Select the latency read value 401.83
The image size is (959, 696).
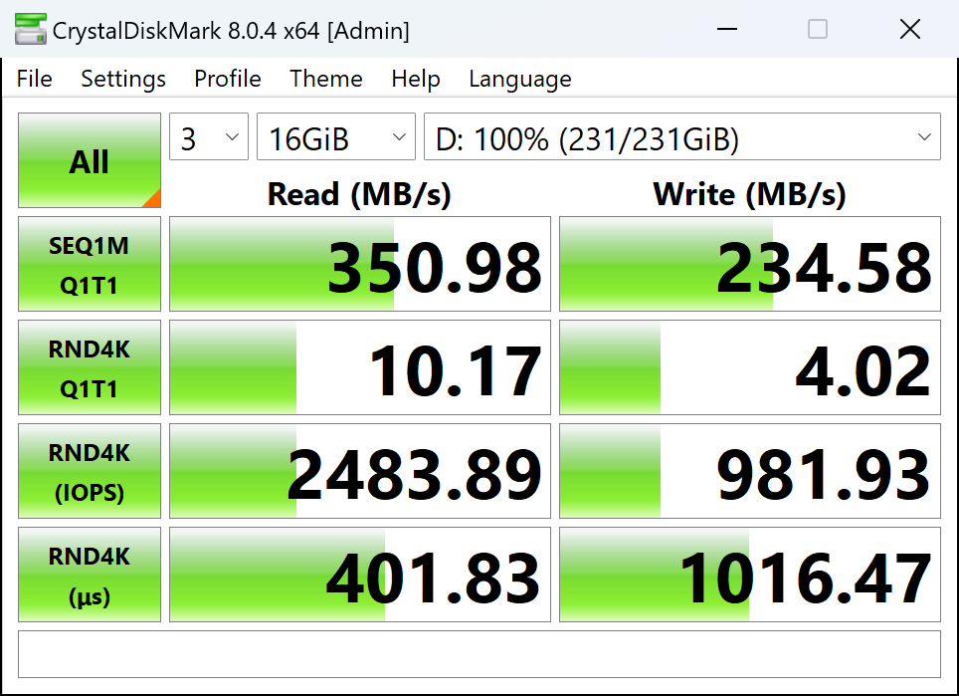coord(360,575)
